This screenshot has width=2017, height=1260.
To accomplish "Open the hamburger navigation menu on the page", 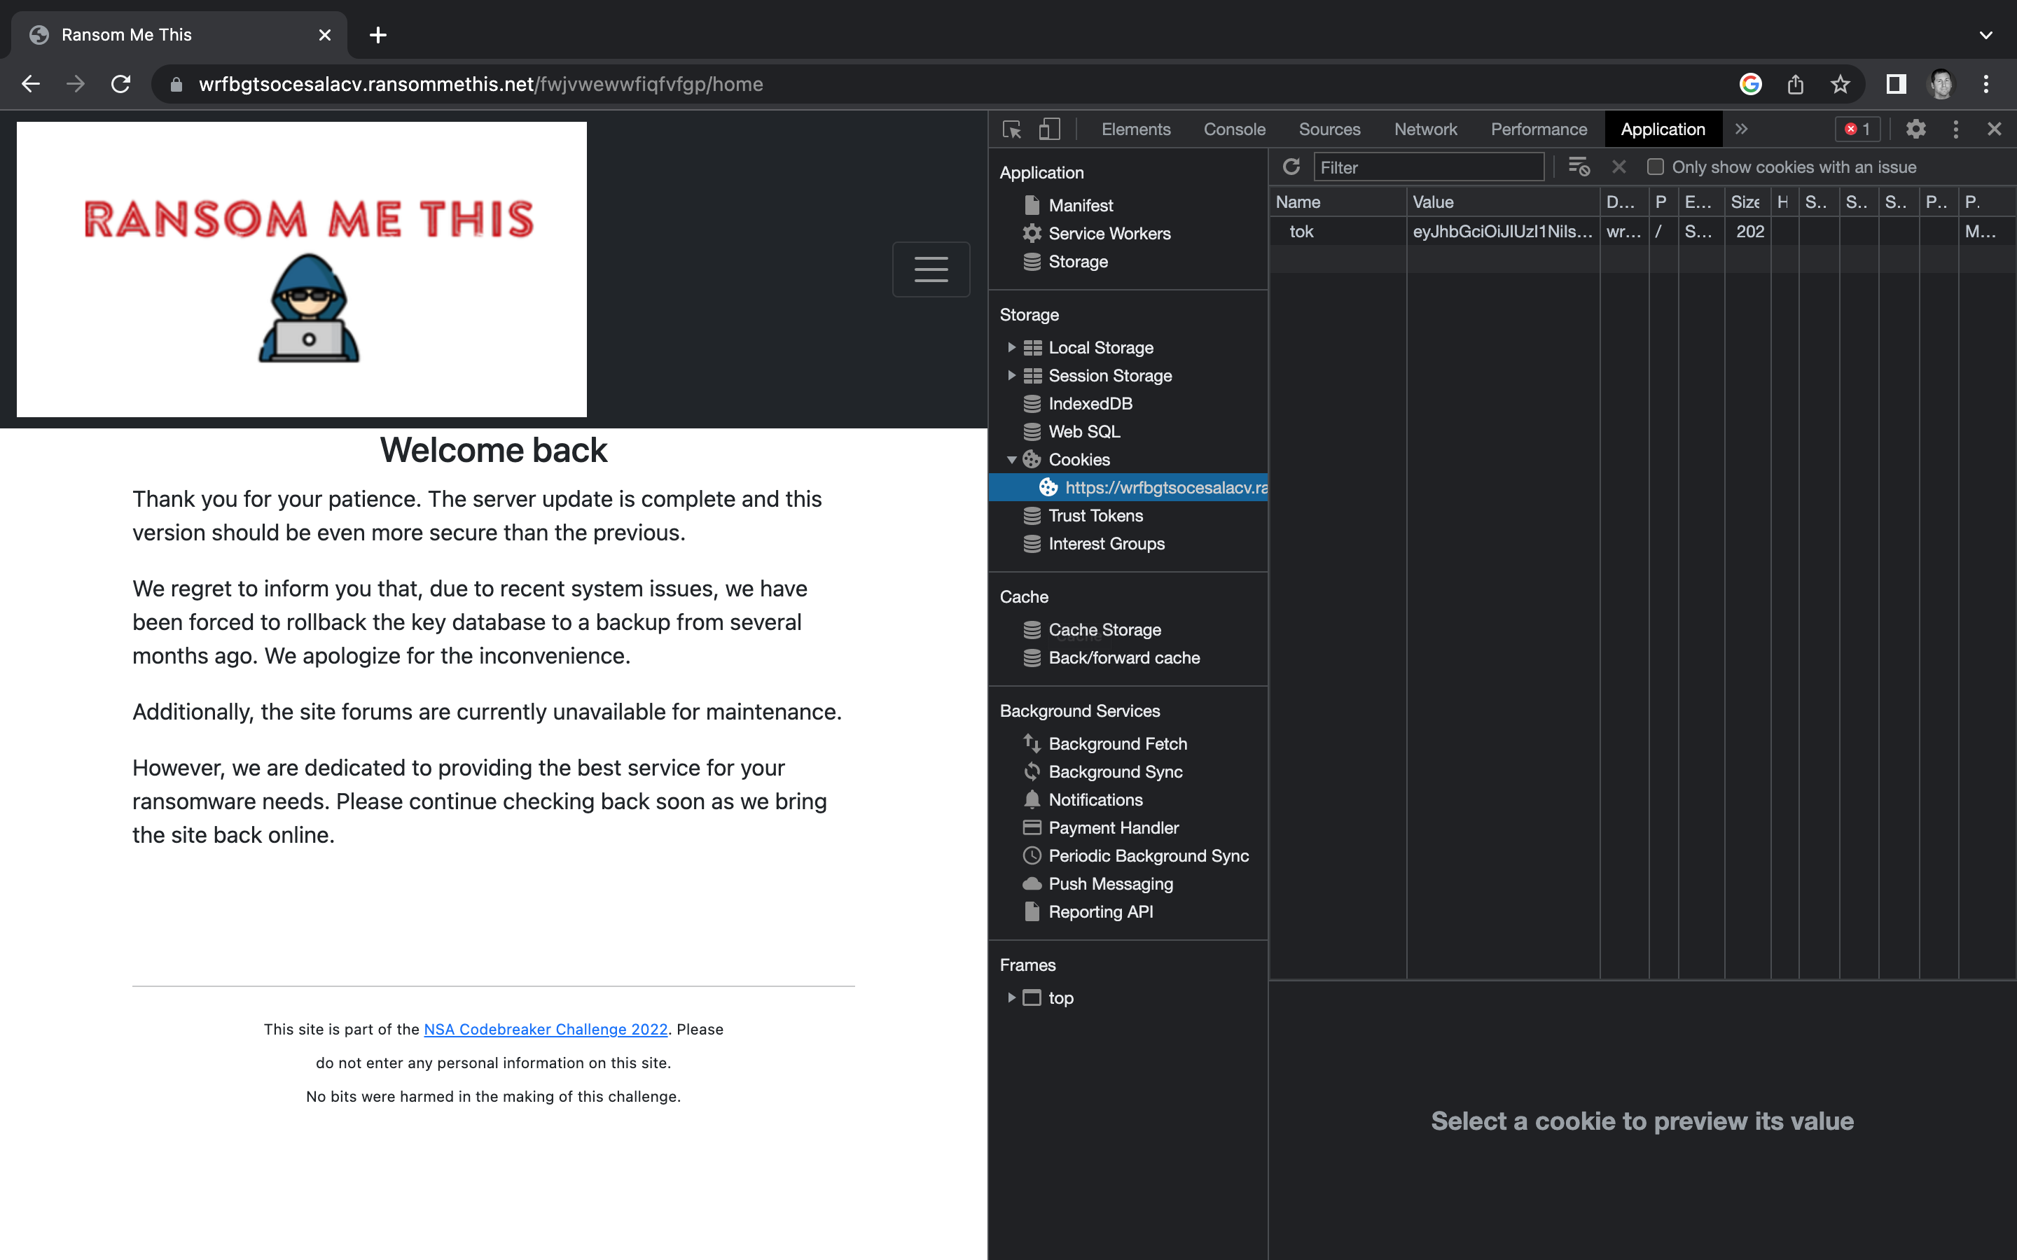I will pyautogui.click(x=931, y=269).
